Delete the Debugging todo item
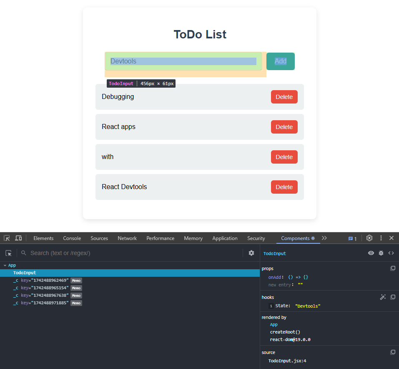Image resolution: width=399 pixels, height=369 pixels. pyautogui.click(x=284, y=96)
